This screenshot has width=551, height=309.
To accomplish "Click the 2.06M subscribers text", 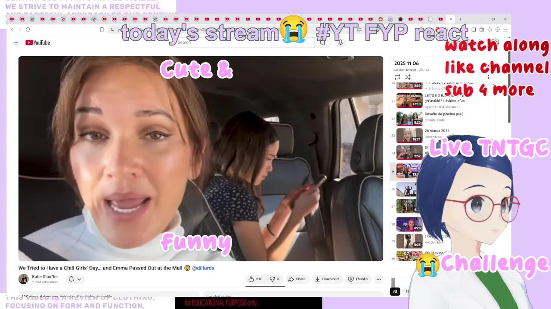I will (45, 282).
